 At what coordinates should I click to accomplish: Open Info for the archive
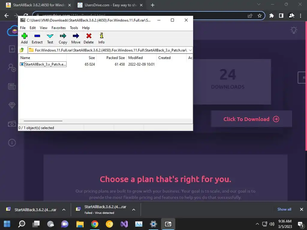[101, 38]
